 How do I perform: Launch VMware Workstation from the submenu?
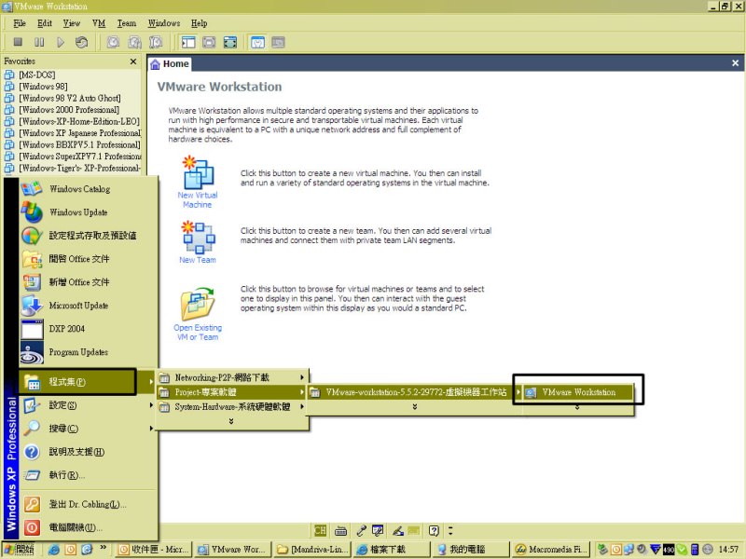(578, 392)
